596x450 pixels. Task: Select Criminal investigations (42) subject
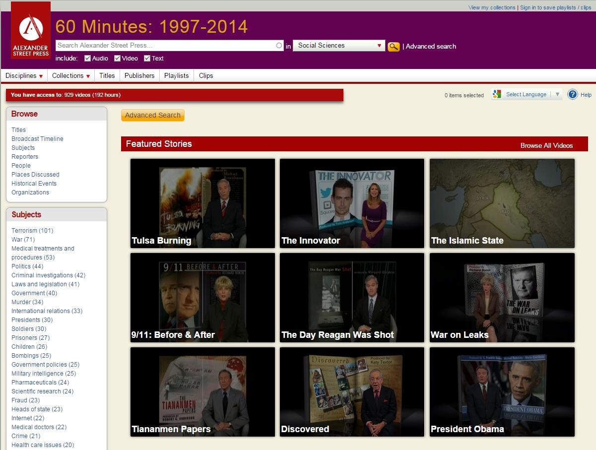[x=48, y=275]
